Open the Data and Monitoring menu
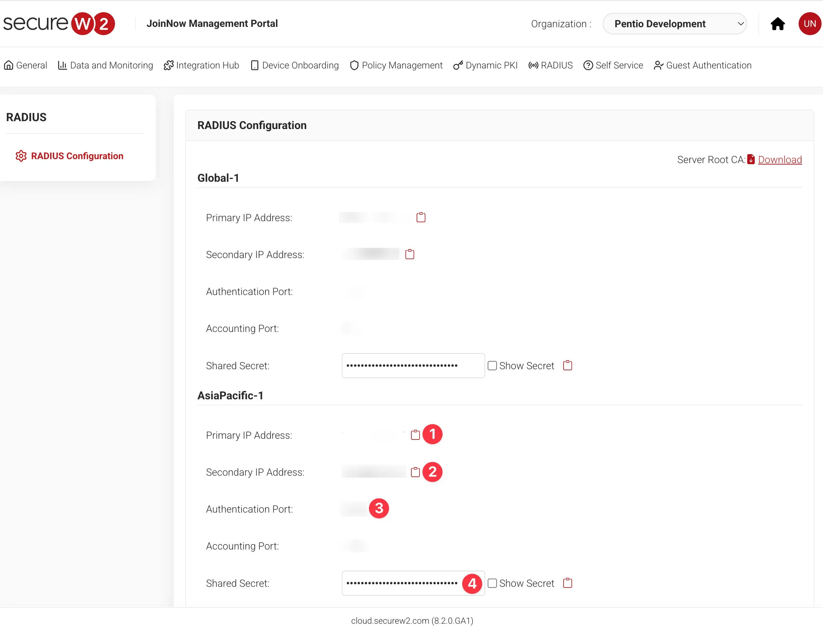The image size is (823, 628). coord(105,65)
